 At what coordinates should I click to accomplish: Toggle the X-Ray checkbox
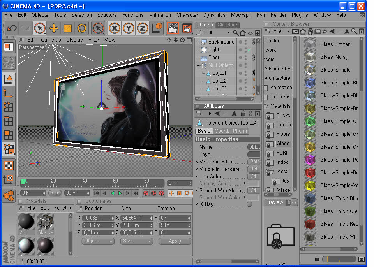coord(249,204)
